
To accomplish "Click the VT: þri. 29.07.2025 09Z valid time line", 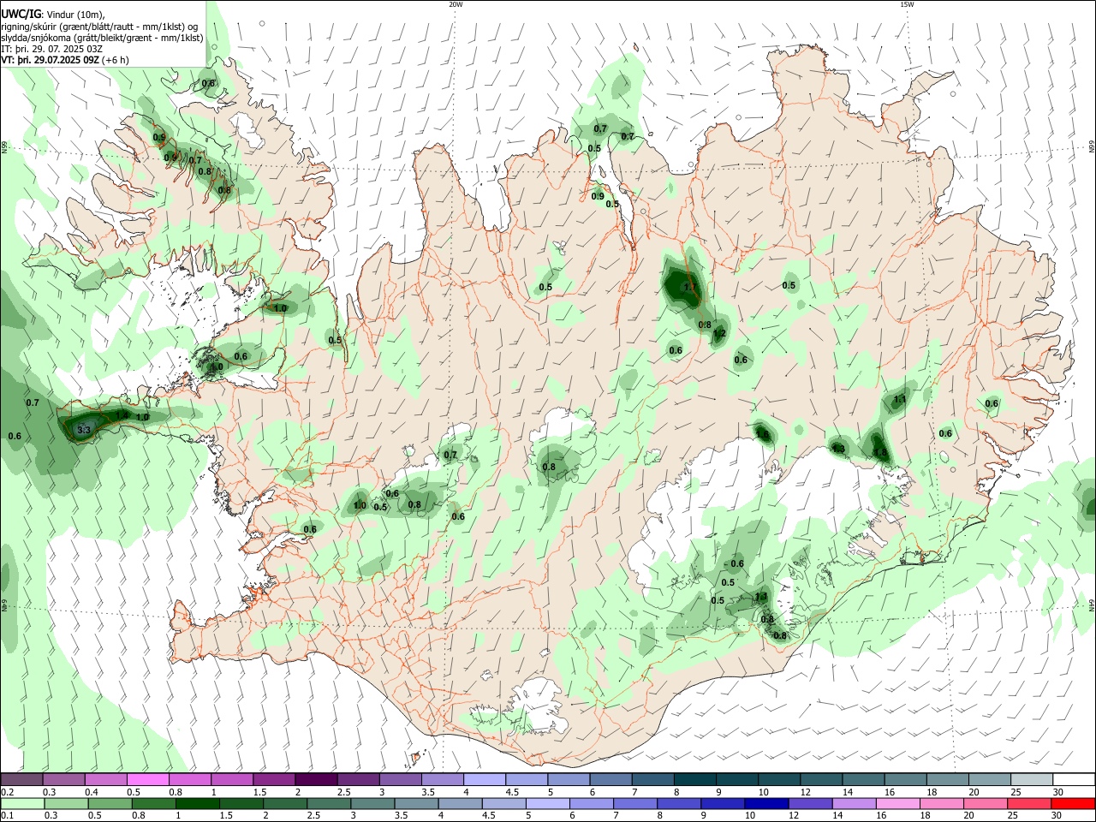I will pos(65,60).
